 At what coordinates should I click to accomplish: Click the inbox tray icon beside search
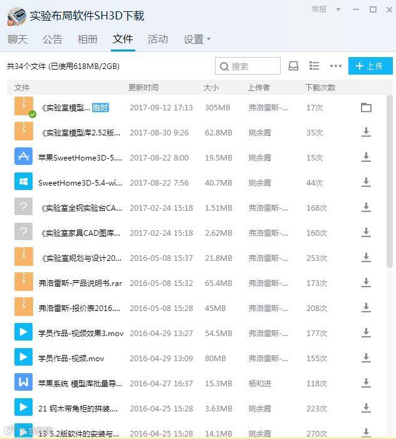(x=293, y=66)
